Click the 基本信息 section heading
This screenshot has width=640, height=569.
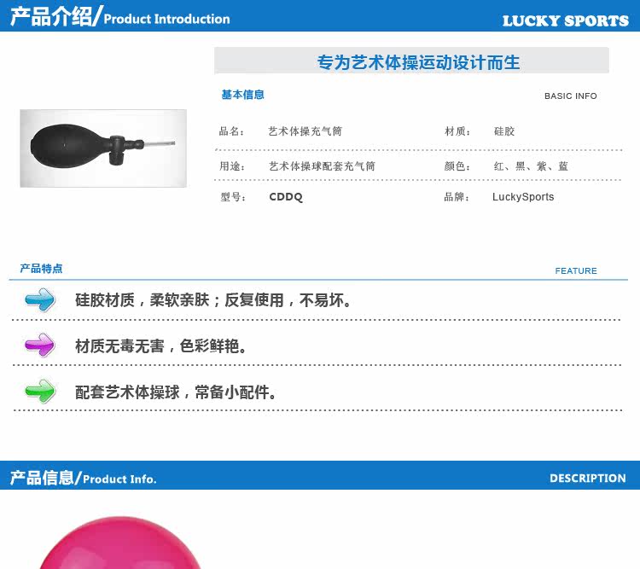[243, 95]
